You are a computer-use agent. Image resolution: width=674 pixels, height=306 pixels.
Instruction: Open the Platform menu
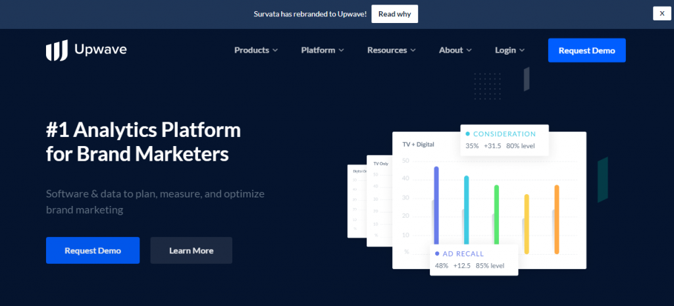(323, 50)
